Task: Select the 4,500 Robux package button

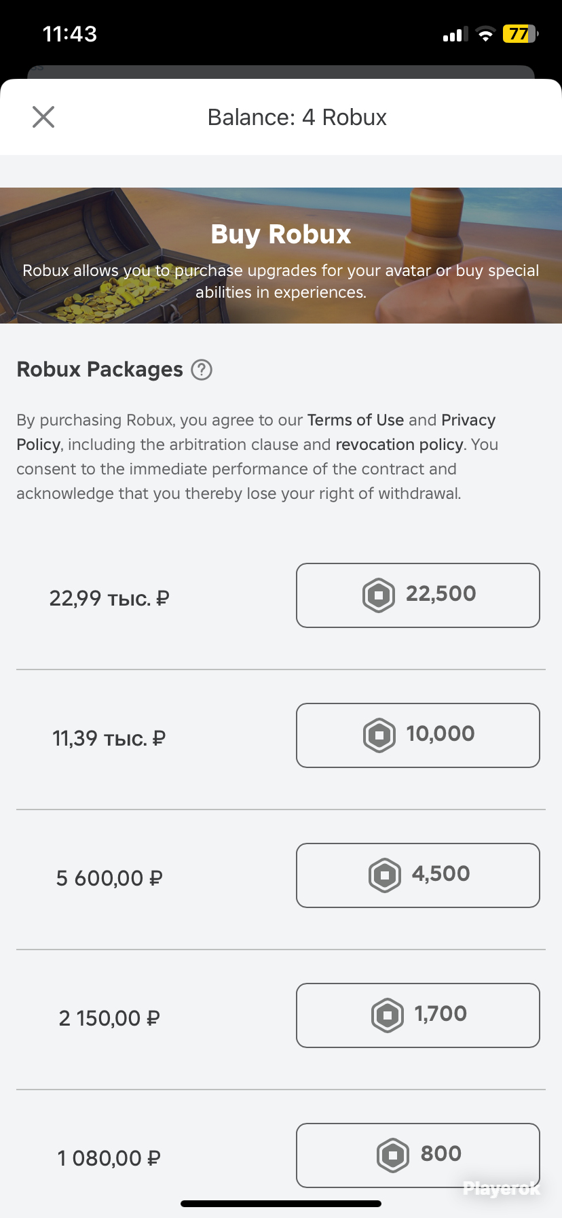Action: click(418, 875)
